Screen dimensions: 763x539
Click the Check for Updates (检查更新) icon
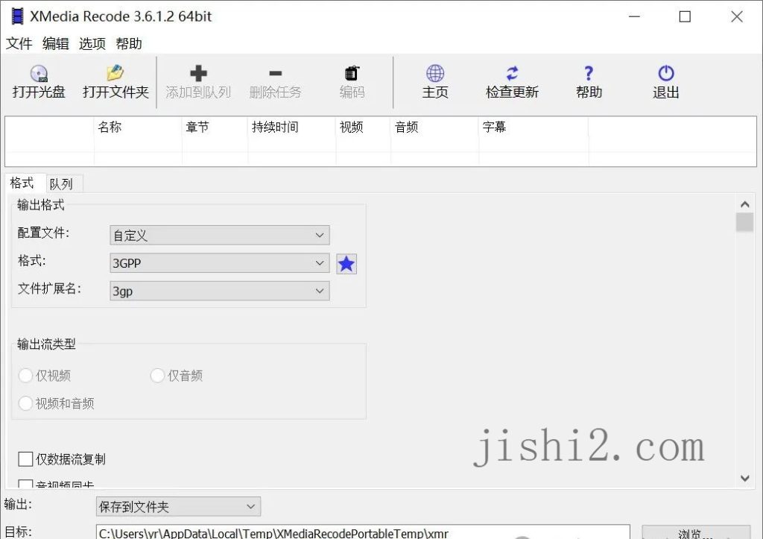512,74
